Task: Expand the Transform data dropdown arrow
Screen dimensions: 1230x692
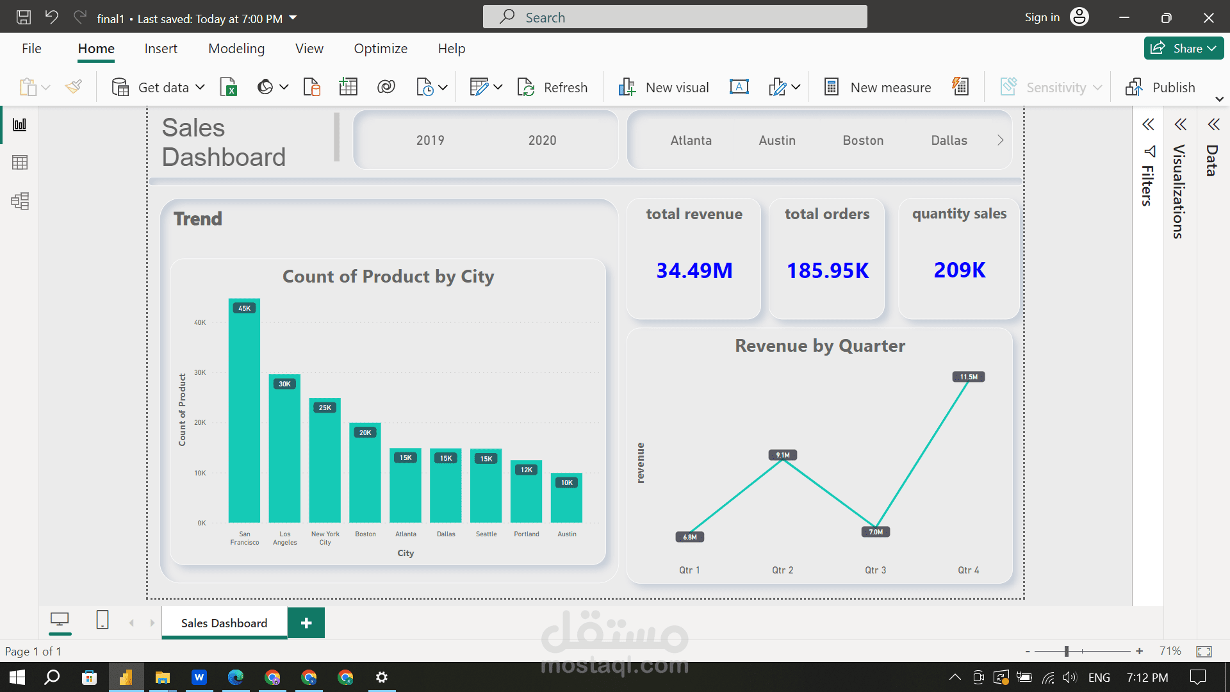Action: (x=498, y=87)
